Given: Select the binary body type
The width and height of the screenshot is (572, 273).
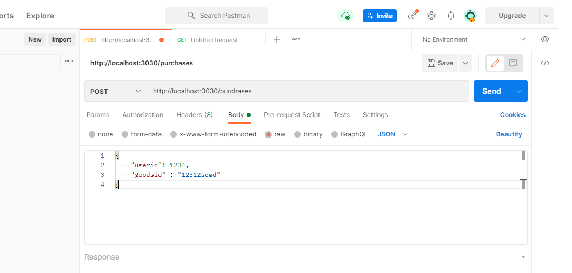Looking at the screenshot, I should tap(297, 134).
